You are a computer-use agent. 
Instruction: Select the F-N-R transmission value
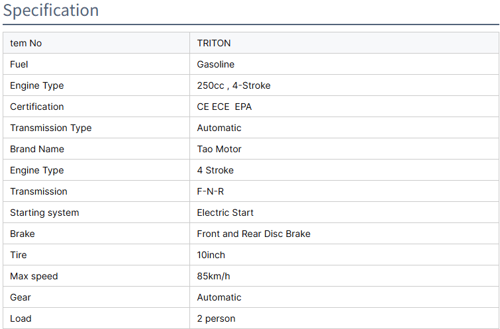211,191
